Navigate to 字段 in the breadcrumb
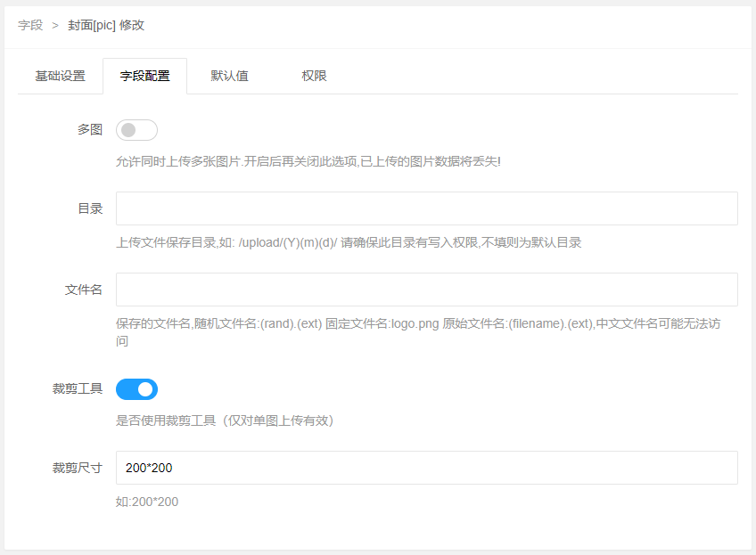756x555 pixels. (30, 25)
